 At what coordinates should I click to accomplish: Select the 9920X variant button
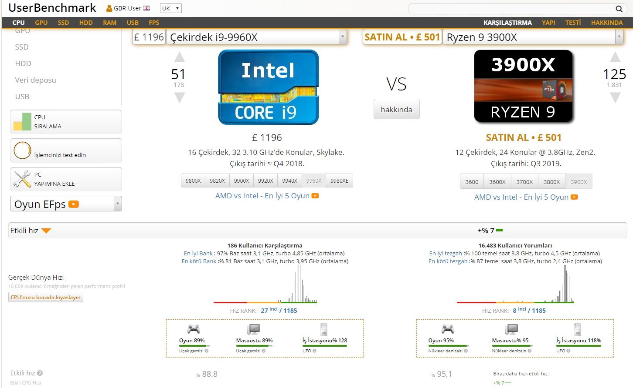[x=265, y=181]
